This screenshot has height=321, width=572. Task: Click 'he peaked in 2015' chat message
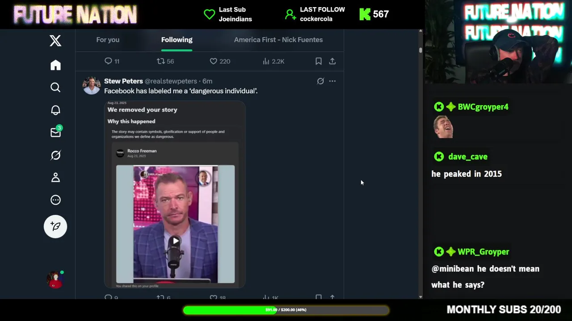click(x=467, y=174)
